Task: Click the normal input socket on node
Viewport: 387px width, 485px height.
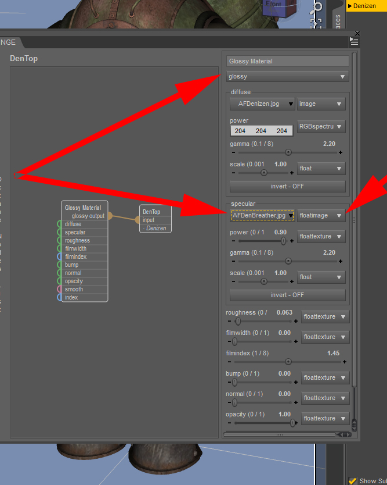Action: pyautogui.click(x=60, y=273)
